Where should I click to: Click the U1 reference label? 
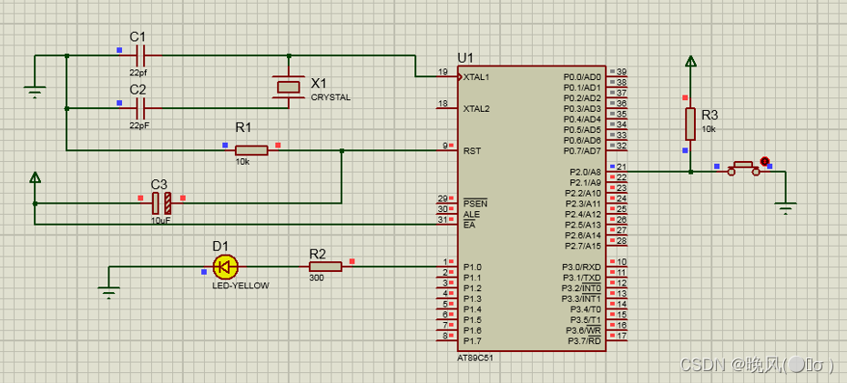tap(465, 58)
